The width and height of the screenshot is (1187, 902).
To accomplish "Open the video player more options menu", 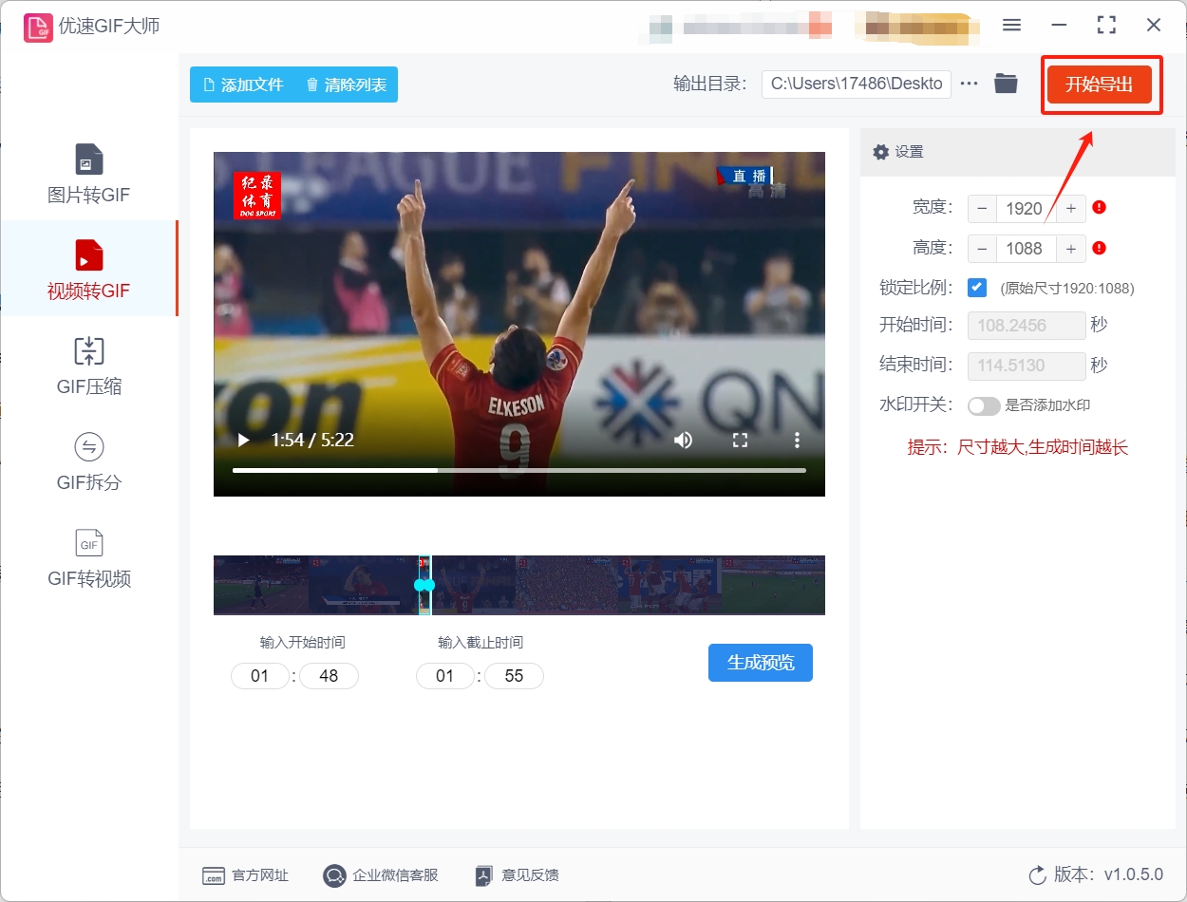I will pos(798,440).
